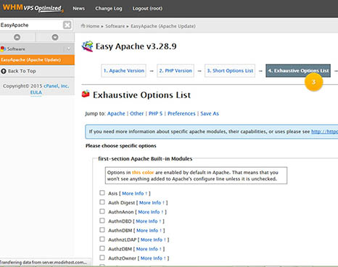Click the 'Easy Apache v3.28.9' title
The height and width of the screenshot is (267, 338).
[x=136, y=46]
